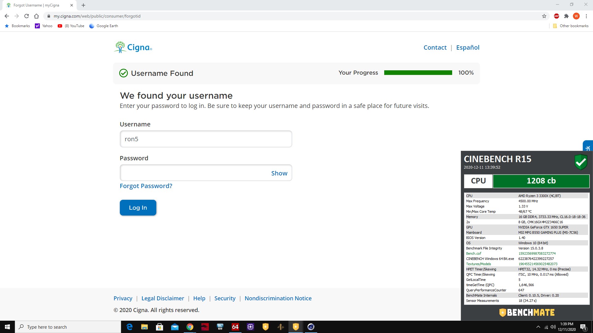Click the browser forward arrow
Image resolution: width=593 pixels, height=333 pixels.
(17, 16)
